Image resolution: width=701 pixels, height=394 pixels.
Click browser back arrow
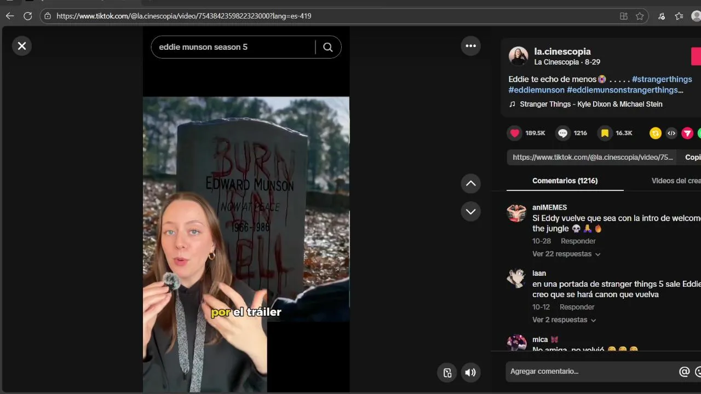[x=9, y=16]
